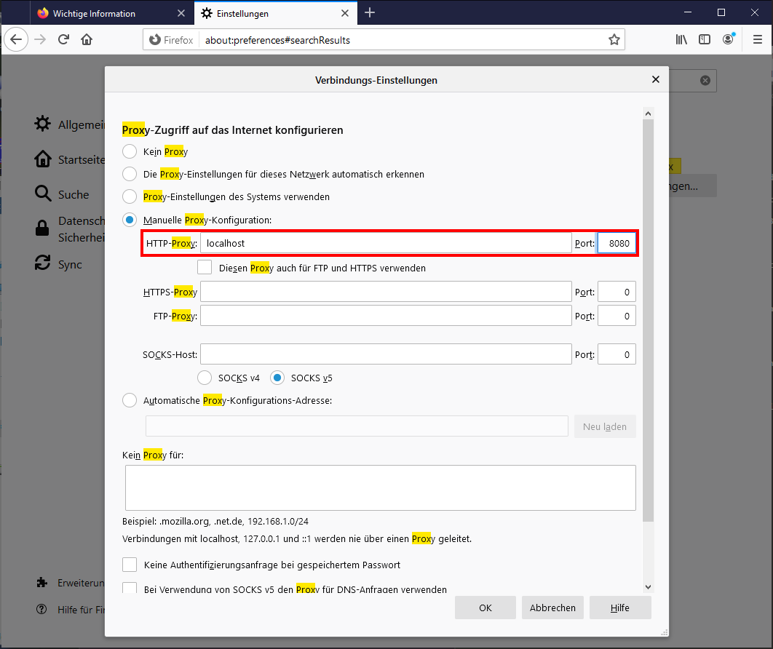Open a new tab with the plus icon
This screenshot has height=649, width=773.
(370, 13)
